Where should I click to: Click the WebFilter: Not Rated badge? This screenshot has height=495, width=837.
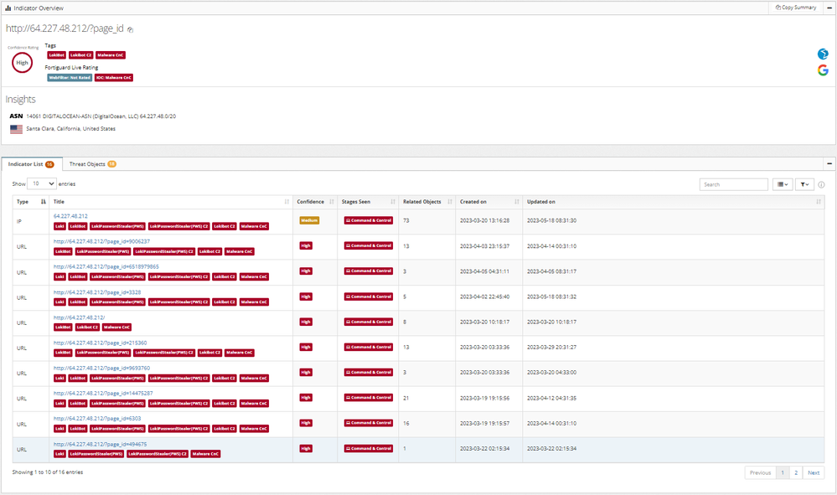pyautogui.click(x=70, y=78)
